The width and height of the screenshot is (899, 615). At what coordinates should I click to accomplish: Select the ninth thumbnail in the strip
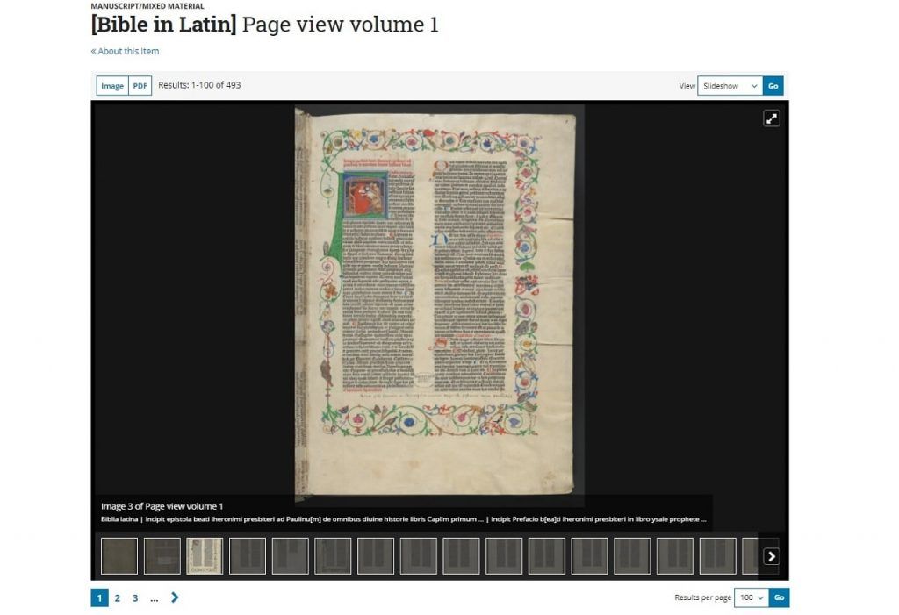(x=461, y=556)
